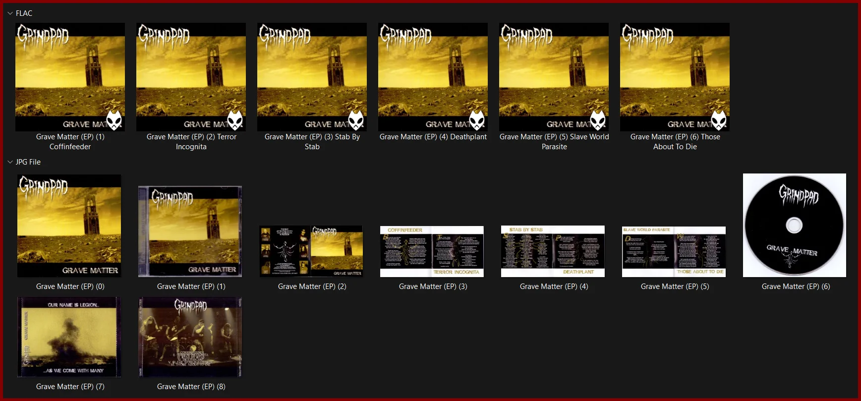Select the Terror Incognita FLAC track thumbnail
Viewport: 861px width, 401px height.
pyautogui.click(x=191, y=77)
